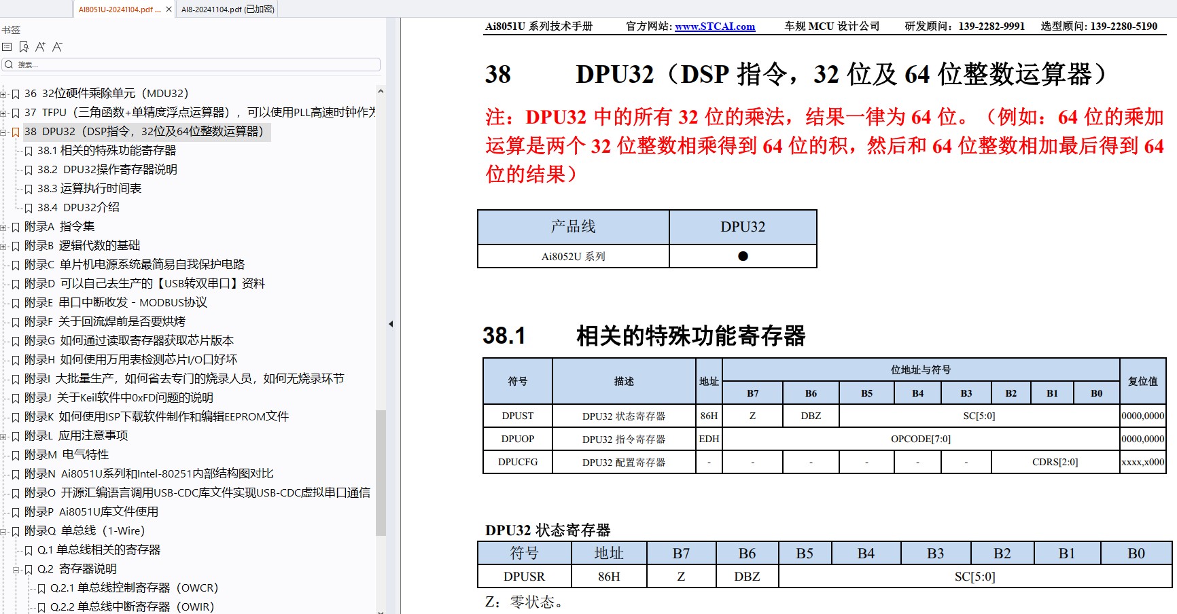
Task: Click the bookmark panel scrollbar thumb
Action: pos(381,473)
